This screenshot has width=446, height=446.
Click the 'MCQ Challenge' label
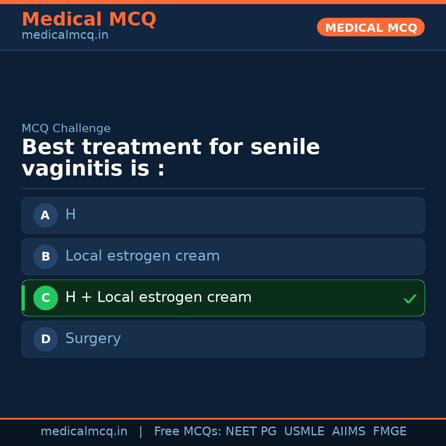coord(66,128)
